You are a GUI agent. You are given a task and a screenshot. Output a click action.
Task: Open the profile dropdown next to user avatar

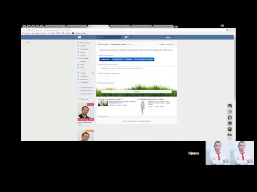(x=176, y=37)
